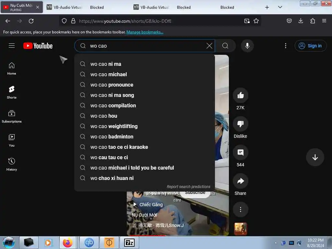The image size is (332, 249).
Task: Open Firefox from the taskbar
Action: pyautogui.click(x=67, y=243)
